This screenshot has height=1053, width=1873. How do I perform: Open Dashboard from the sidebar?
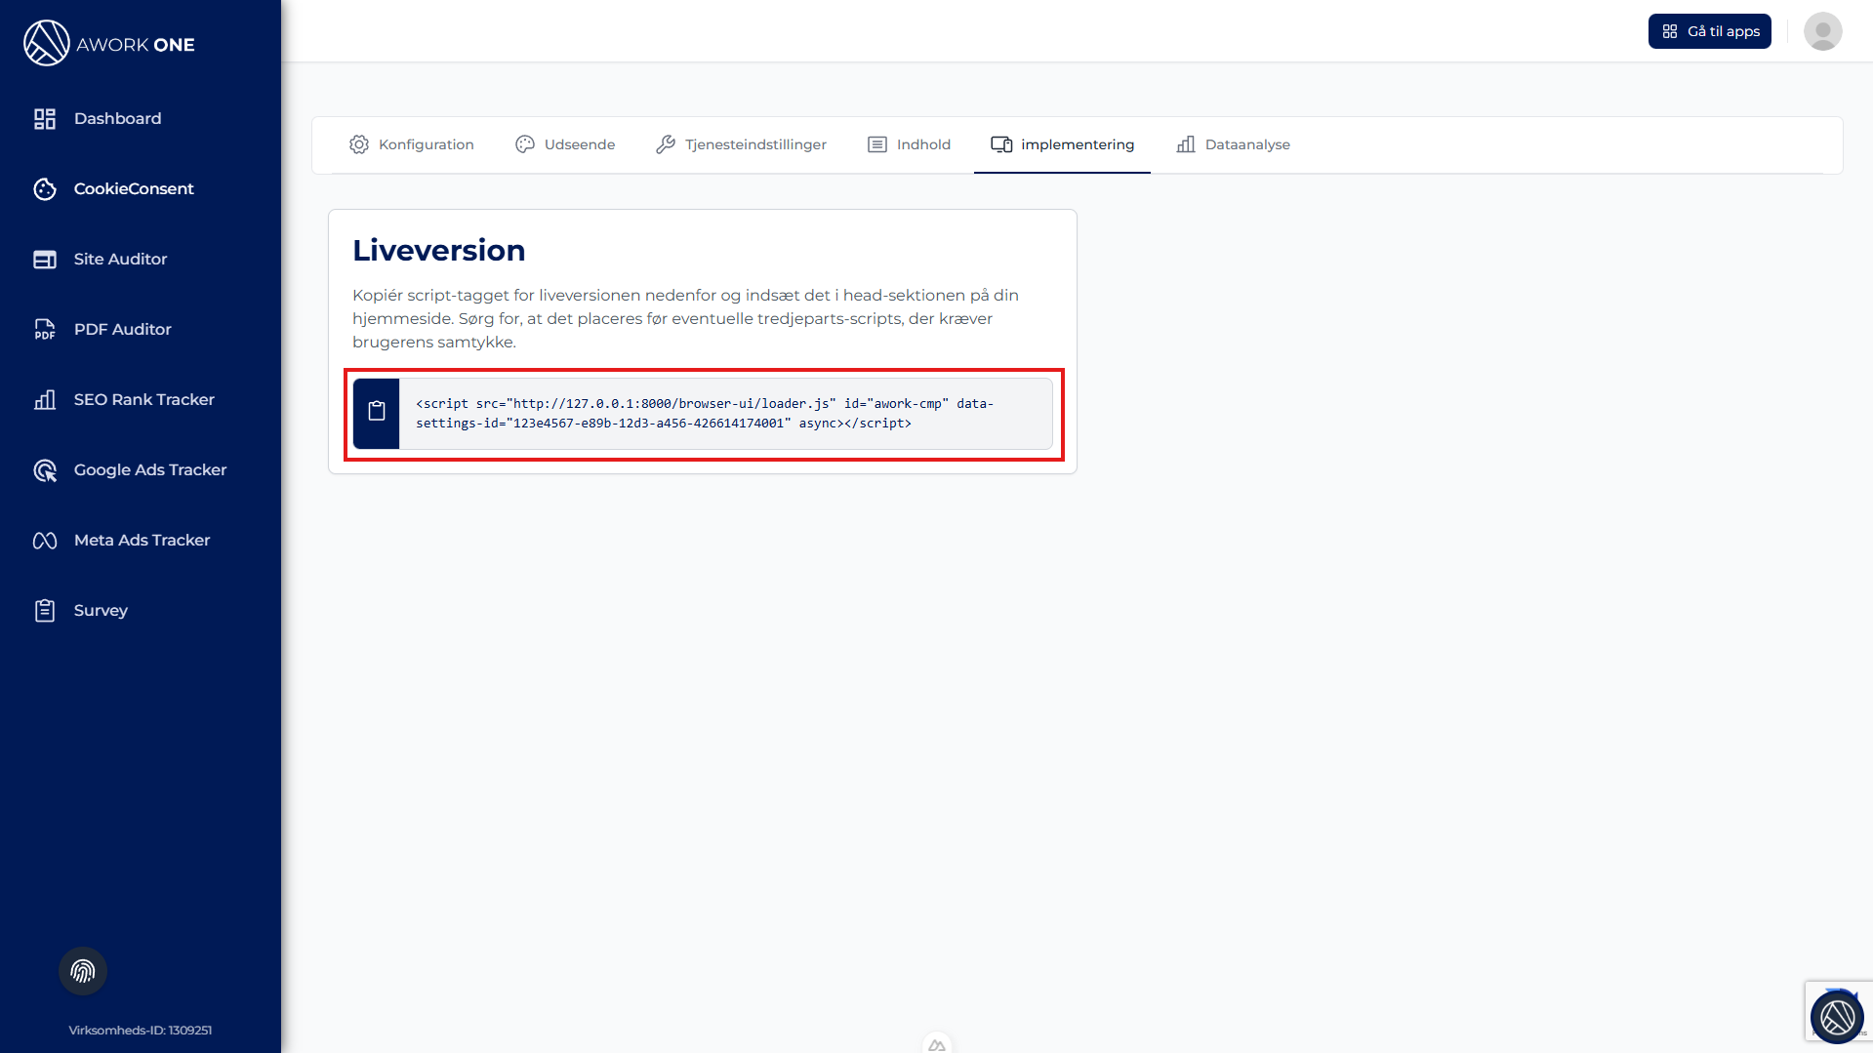[x=117, y=119]
